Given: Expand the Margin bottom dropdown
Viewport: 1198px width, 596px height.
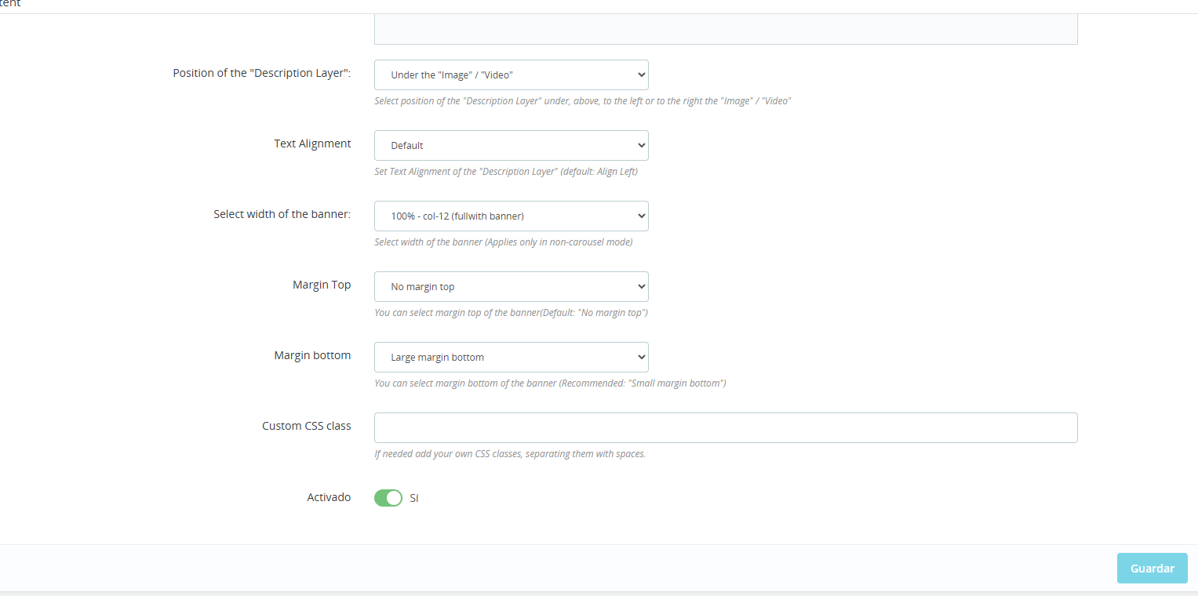Looking at the screenshot, I should click(x=511, y=358).
